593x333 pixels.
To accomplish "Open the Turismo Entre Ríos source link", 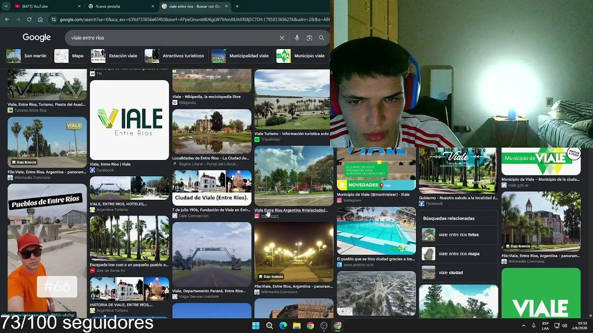I will 31,111.
